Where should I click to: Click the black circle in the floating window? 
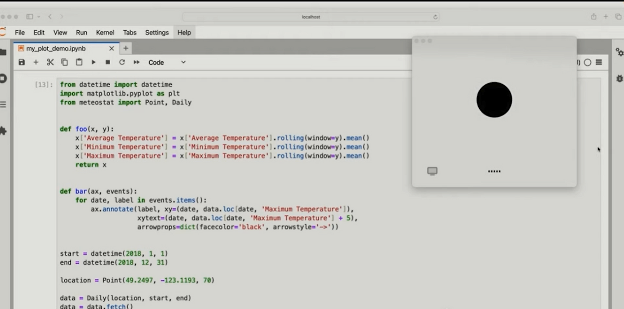pyautogui.click(x=494, y=99)
